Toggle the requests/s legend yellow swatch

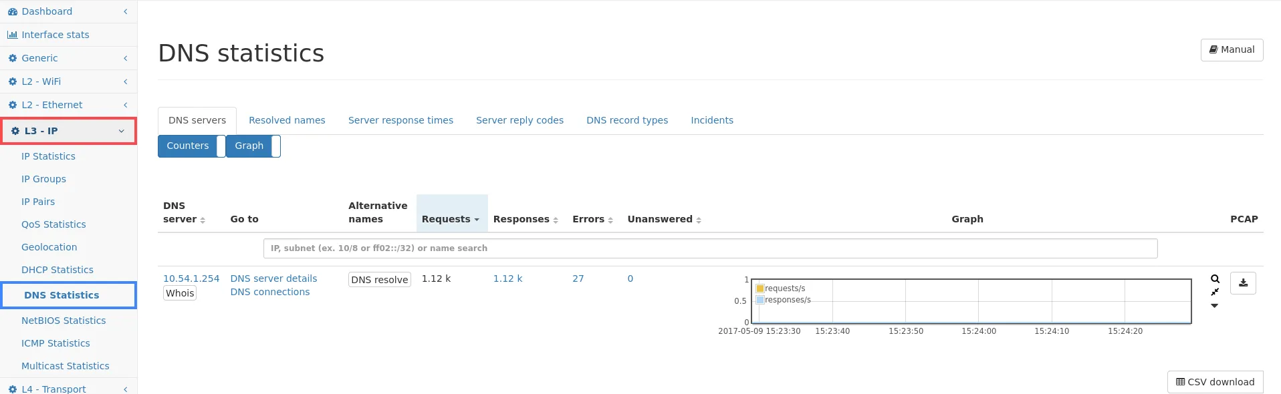tap(760, 288)
